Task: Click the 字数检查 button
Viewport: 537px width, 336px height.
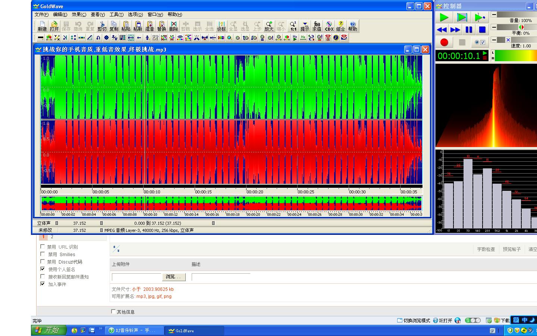Action: tap(486, 249)
